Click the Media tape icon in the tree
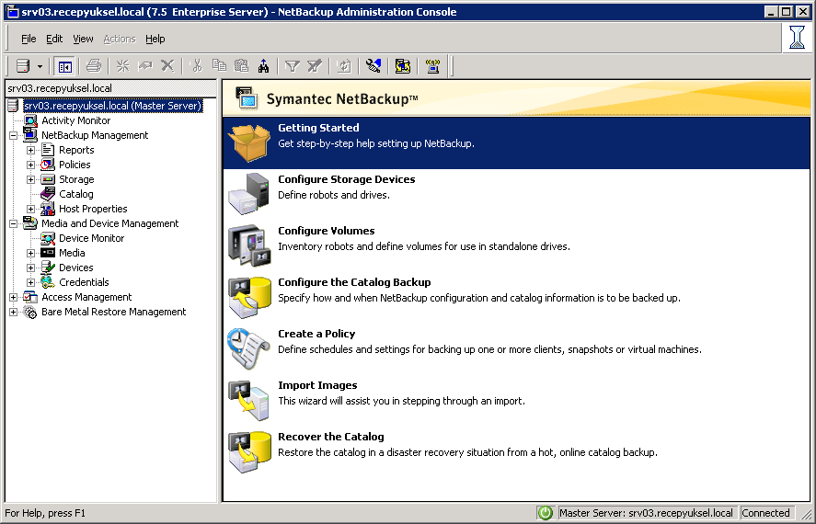 click(x=48, y=253)
